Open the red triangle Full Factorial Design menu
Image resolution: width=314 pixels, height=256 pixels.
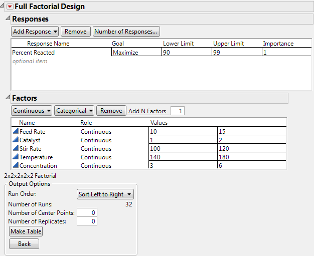point(10,7)
